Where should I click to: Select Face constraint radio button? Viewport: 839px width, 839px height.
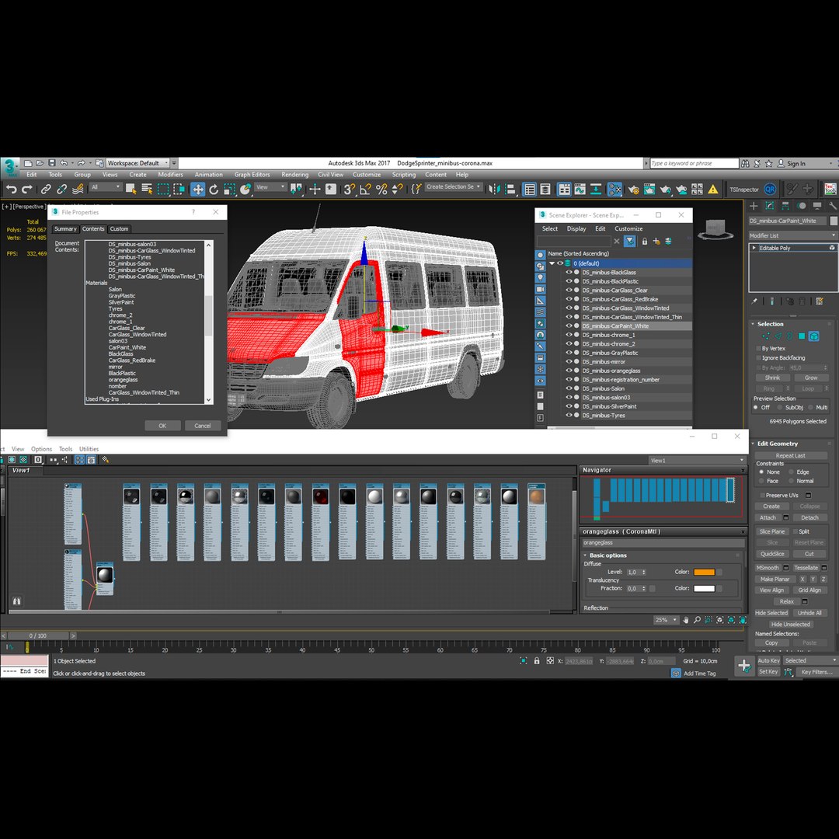761,481
